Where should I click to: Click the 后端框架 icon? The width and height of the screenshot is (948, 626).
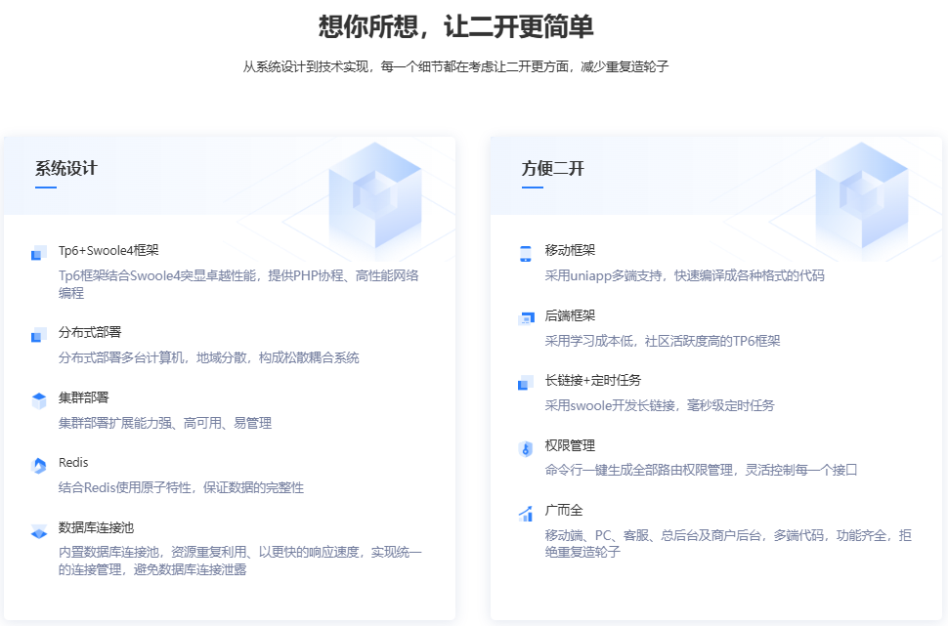[x=526, y=318]
